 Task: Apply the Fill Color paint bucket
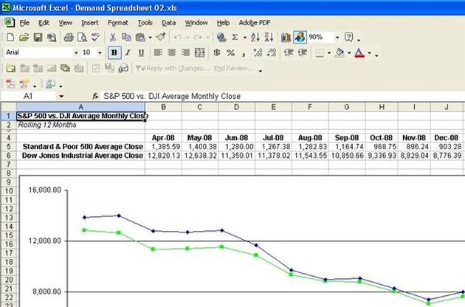click(340, 53)
